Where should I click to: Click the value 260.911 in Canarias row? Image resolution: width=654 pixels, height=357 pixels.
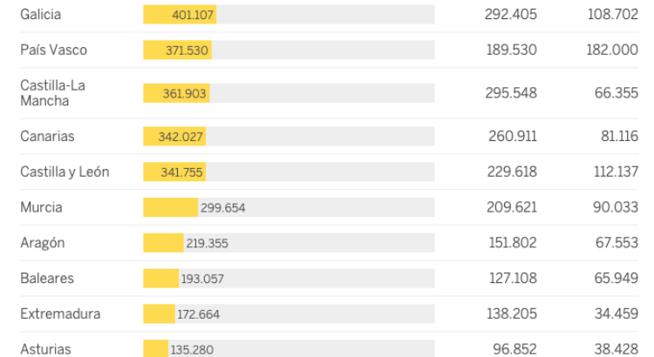512,136
